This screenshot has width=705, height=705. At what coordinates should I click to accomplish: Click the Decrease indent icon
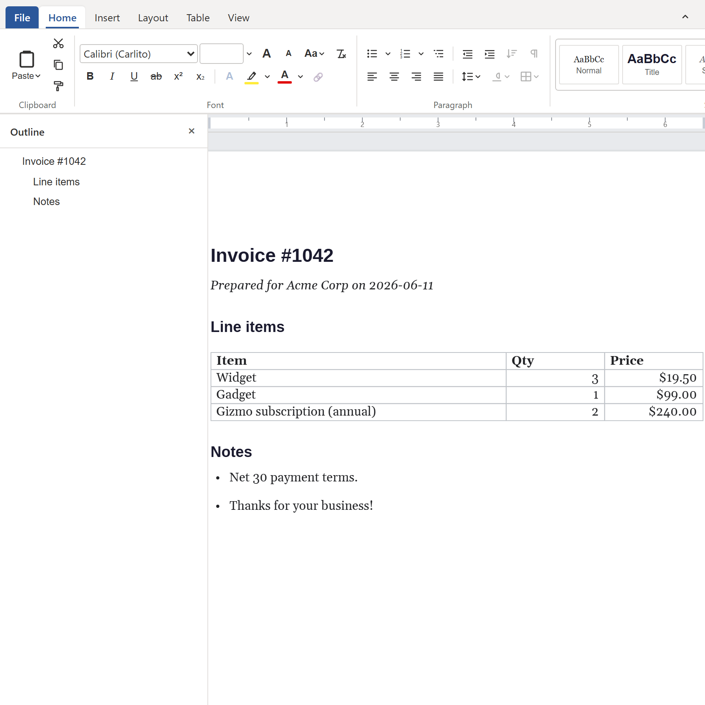[x=468, y=54]
